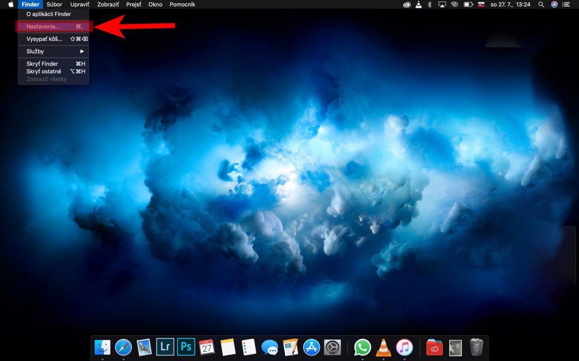Choose O aplikácii Finder
The image size is (579, 361).
[53, 14]
